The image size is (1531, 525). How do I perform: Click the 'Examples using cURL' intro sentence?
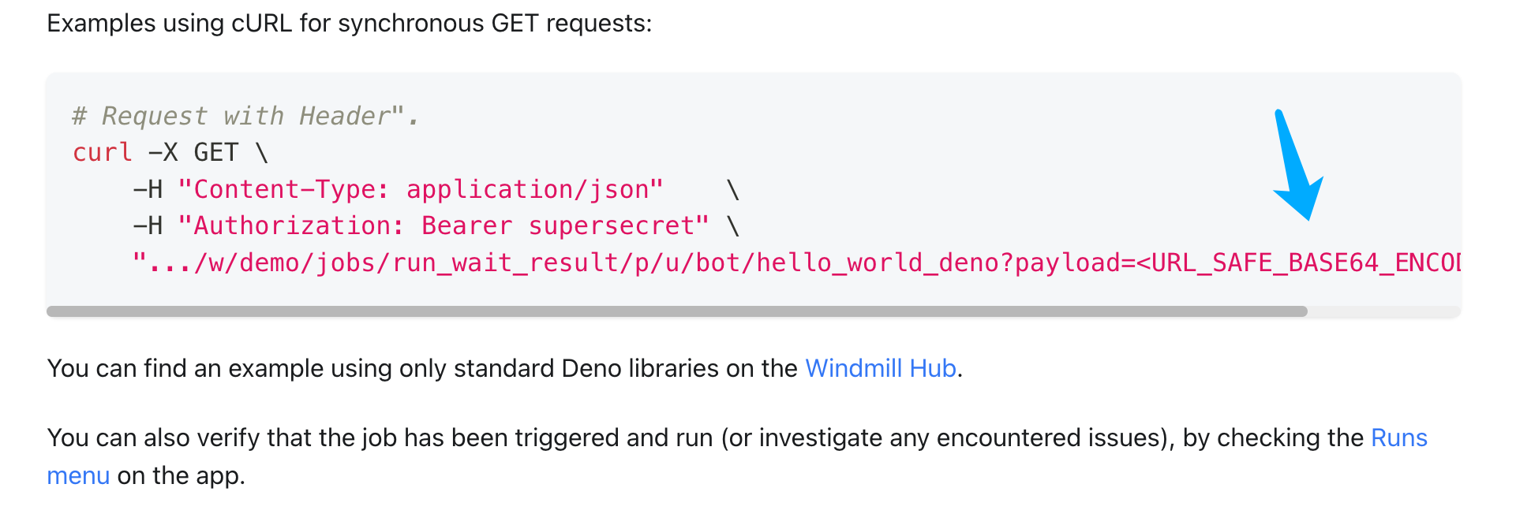point(349,23)
